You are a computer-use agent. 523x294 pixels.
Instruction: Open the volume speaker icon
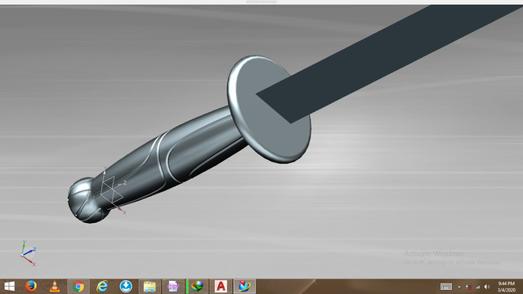click(x=487, y=287)
